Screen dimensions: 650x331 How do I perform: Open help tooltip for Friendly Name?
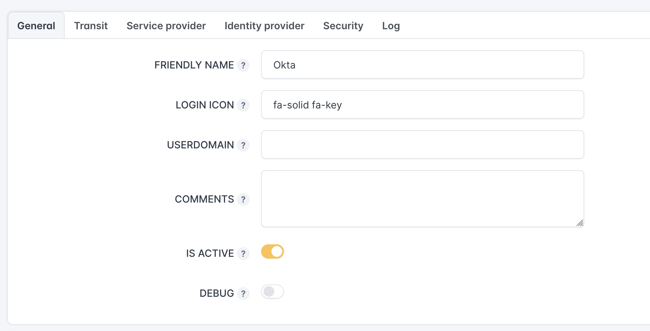coord(243,65)
